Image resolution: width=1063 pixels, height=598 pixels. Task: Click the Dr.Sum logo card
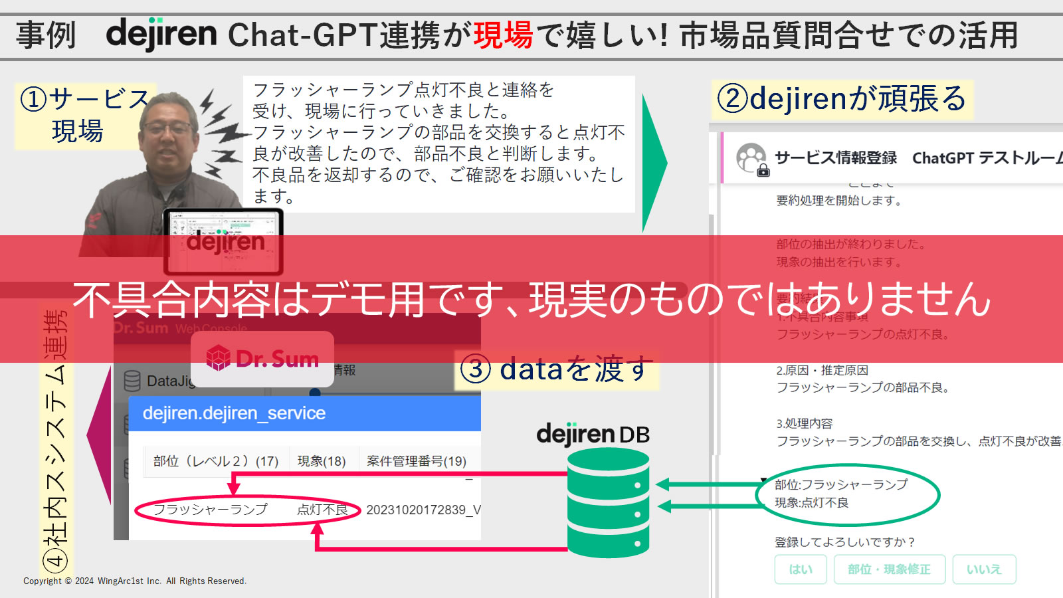pyautogui.click(x=262, y=359)
